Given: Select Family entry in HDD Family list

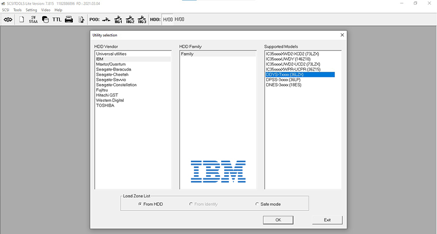Looking at the screenshot, I should coord(217,54).
